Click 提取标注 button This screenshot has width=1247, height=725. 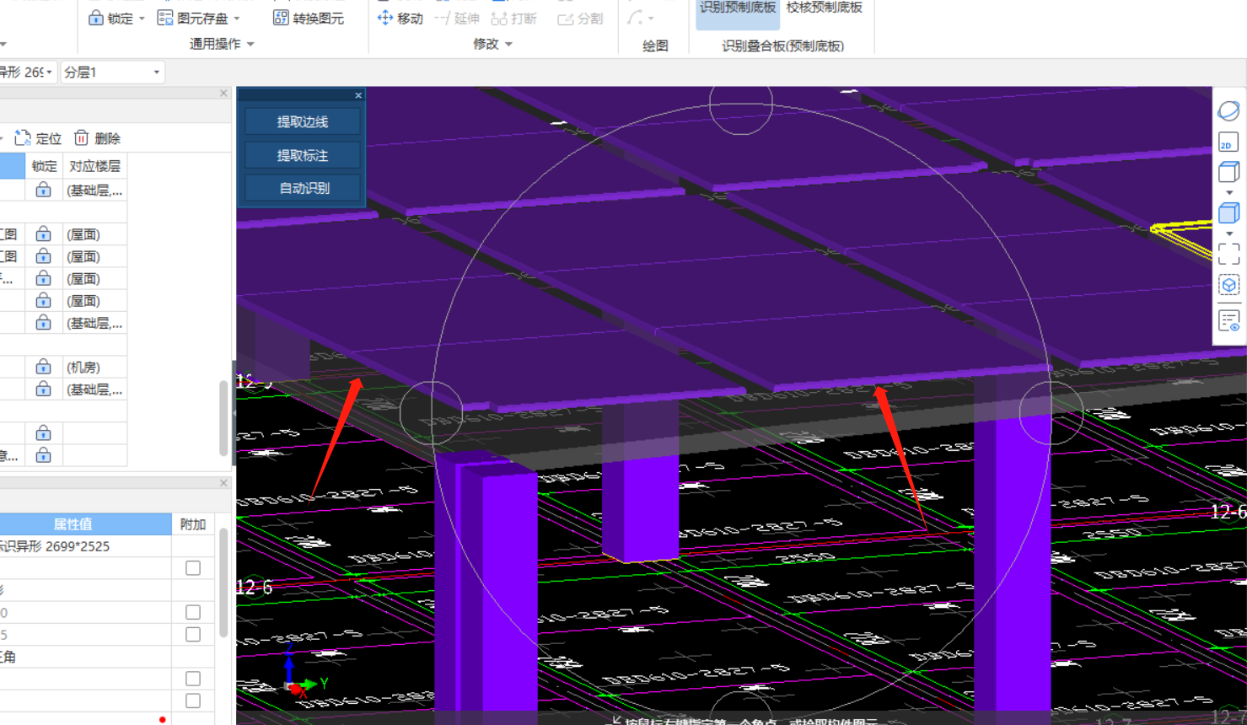point(303,155)
